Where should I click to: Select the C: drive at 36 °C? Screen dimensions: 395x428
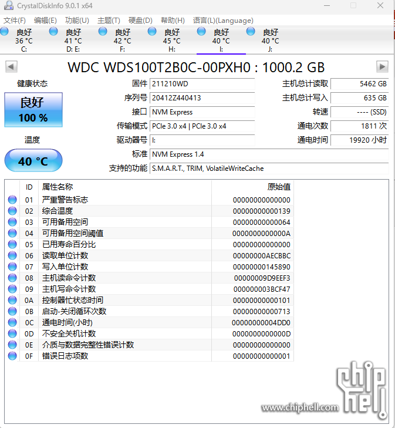point(24,40)
